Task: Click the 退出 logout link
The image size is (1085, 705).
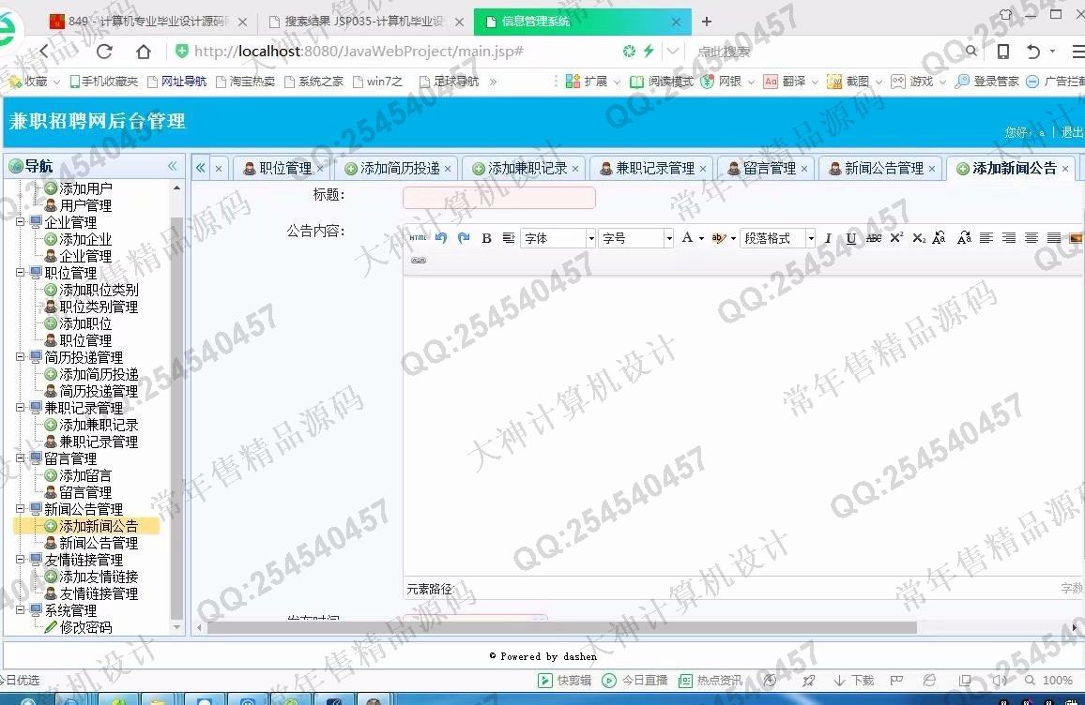Action: [x=1072, y=132]
